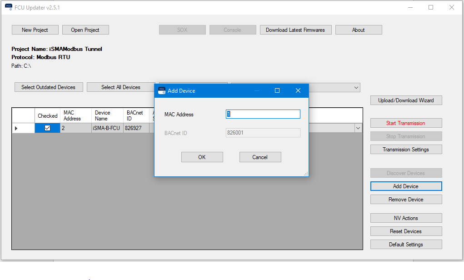This screenshot has width=464, height=280.
Task: Open the dropdown inside the device table row
Action: (358, 128)
